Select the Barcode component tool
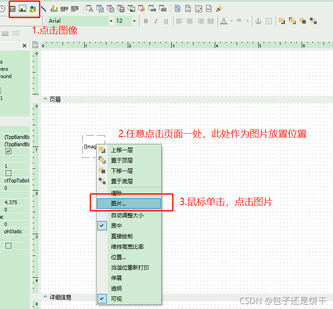The height and width of the screenshot is (309, 333). [64, 9]
